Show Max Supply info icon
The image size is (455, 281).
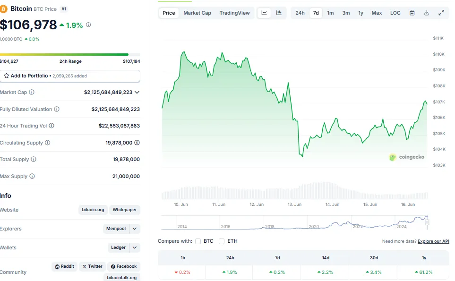[x=32, y=176]
